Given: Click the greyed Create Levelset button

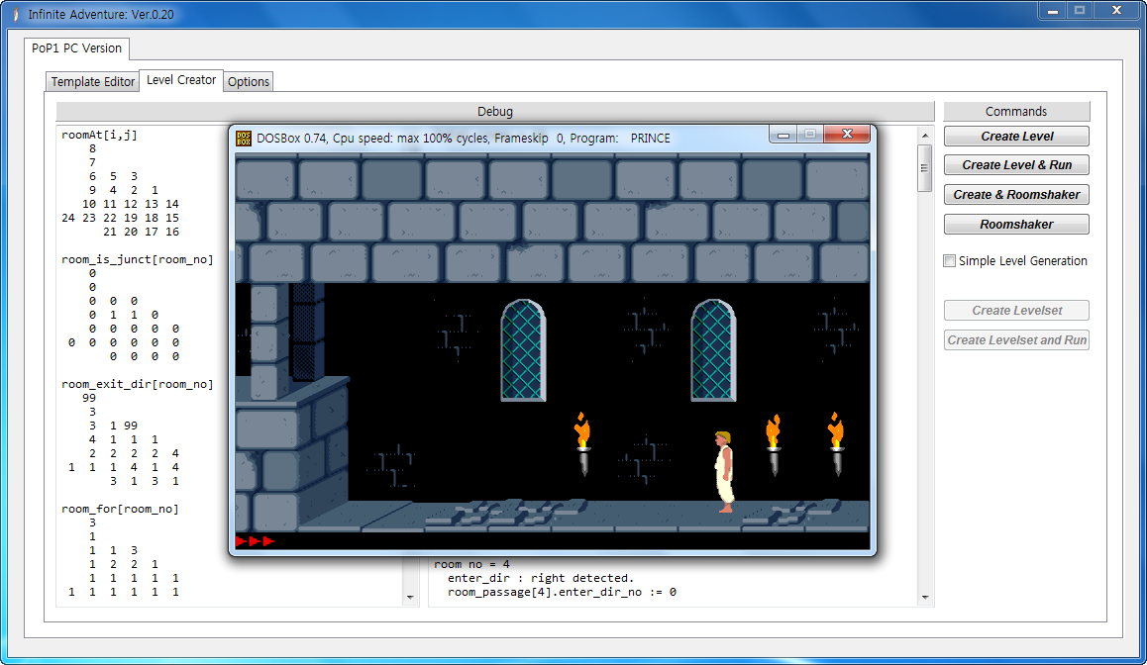Looking at the screenshot, I should pos(1017,311).
